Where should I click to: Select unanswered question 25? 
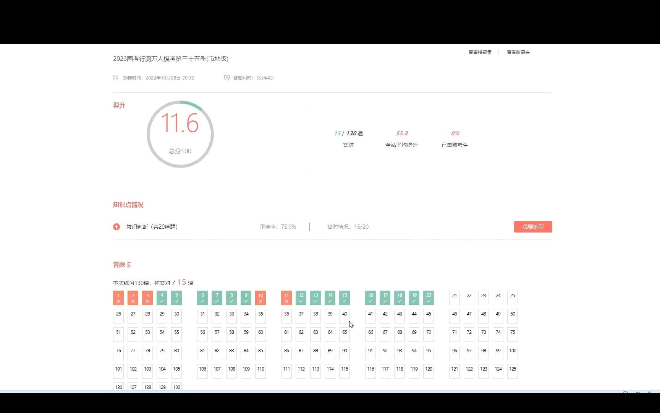pos(513,298)
